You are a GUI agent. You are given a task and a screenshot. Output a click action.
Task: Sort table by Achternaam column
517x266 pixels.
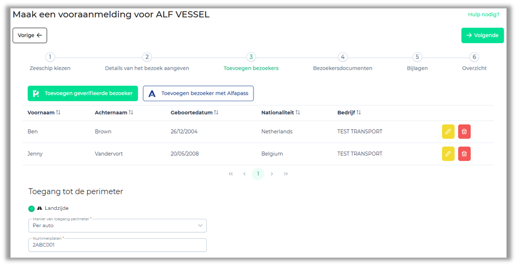click(x=131, y=113)
